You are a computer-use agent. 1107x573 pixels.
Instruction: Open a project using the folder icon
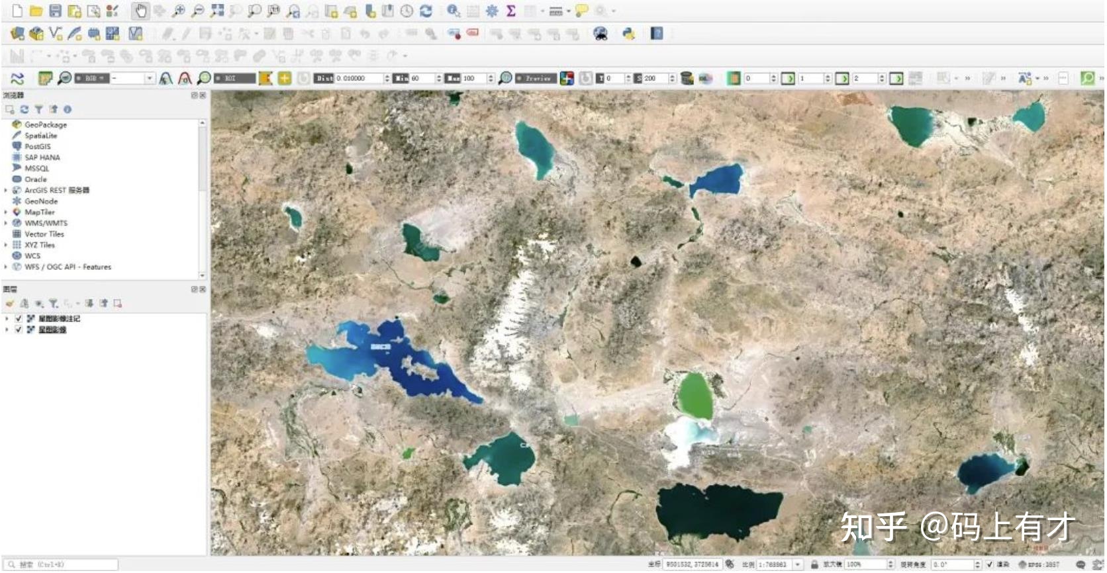(36, 11)
